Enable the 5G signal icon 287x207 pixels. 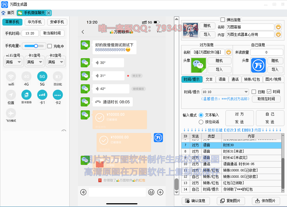click(42, 77)
